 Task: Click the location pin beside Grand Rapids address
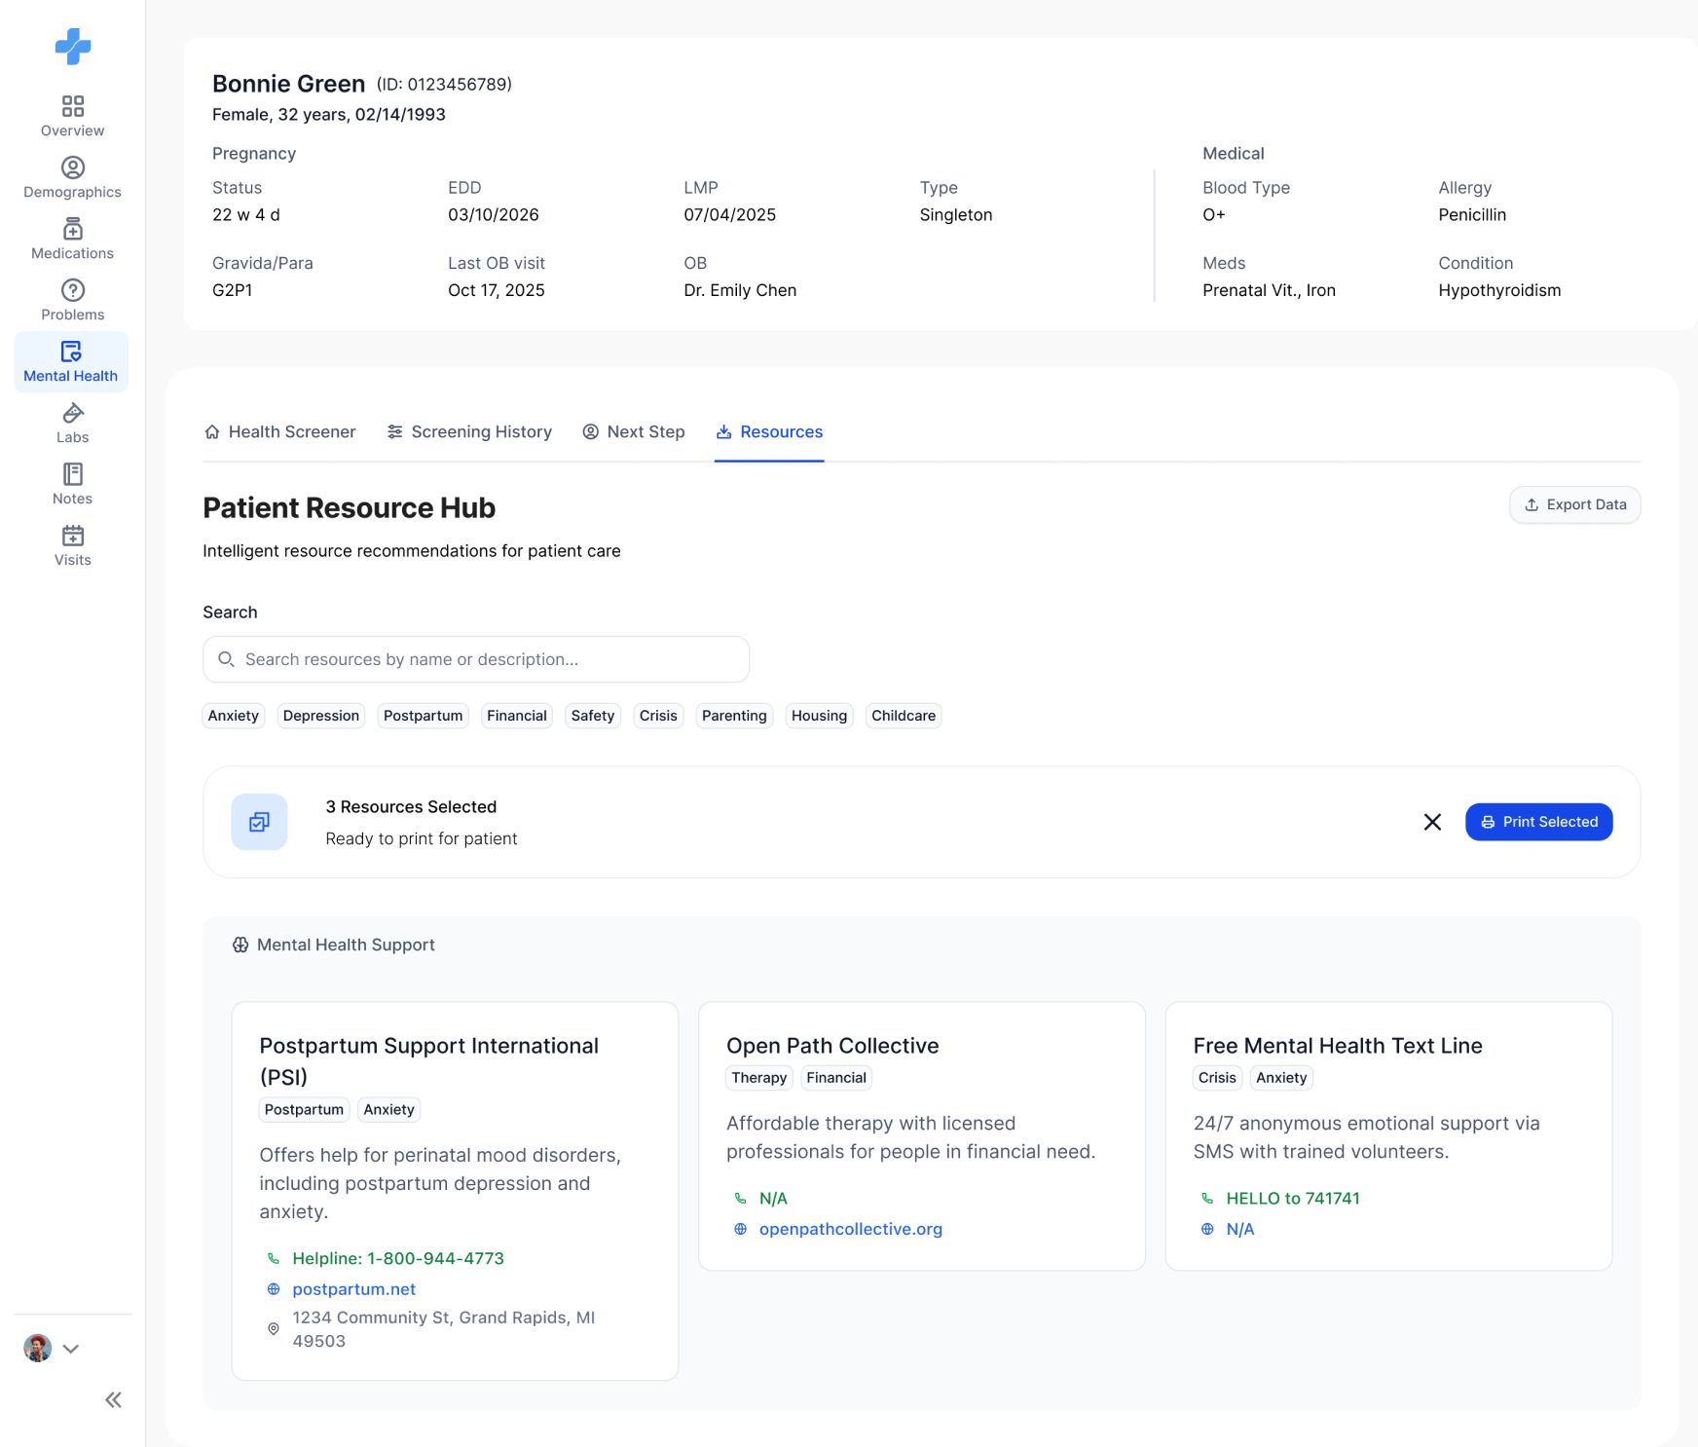[274, 1329]
